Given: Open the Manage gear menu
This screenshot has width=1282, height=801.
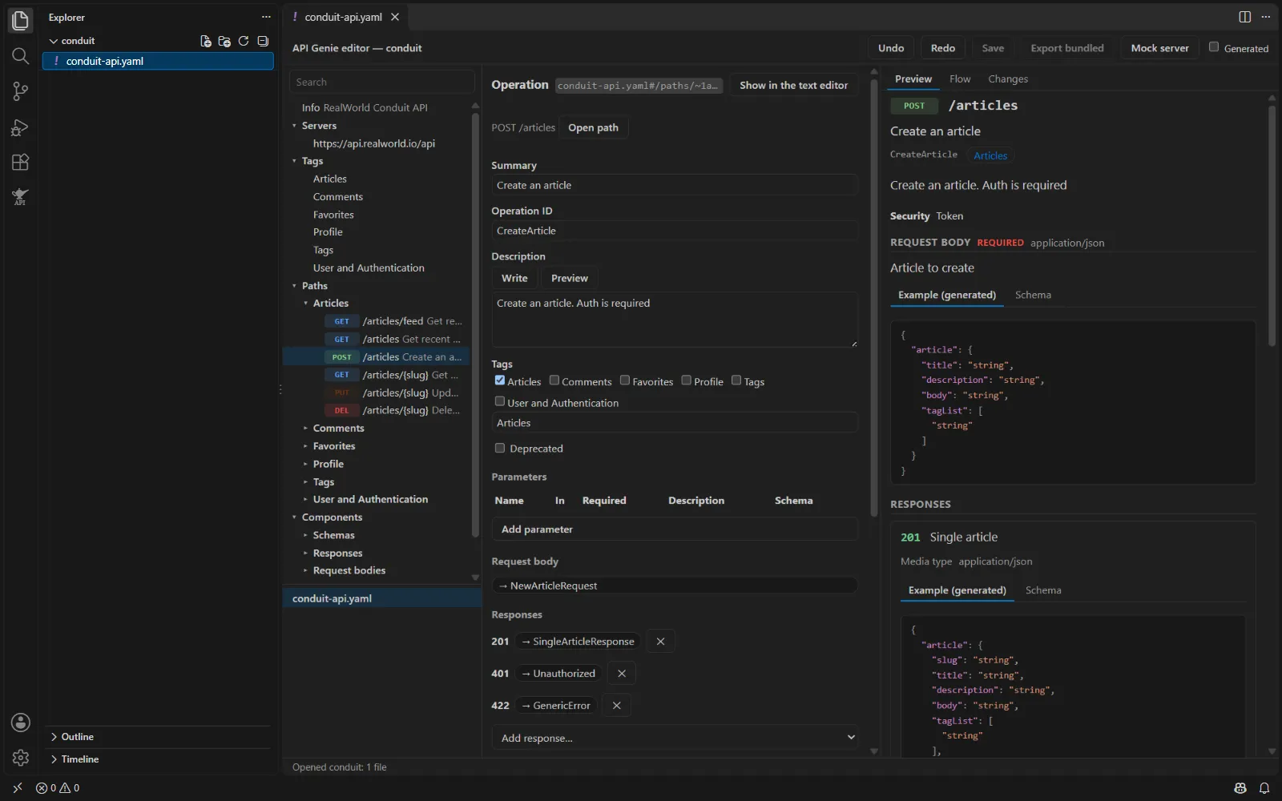Looking at the screenshot, I should pos(21,758).
